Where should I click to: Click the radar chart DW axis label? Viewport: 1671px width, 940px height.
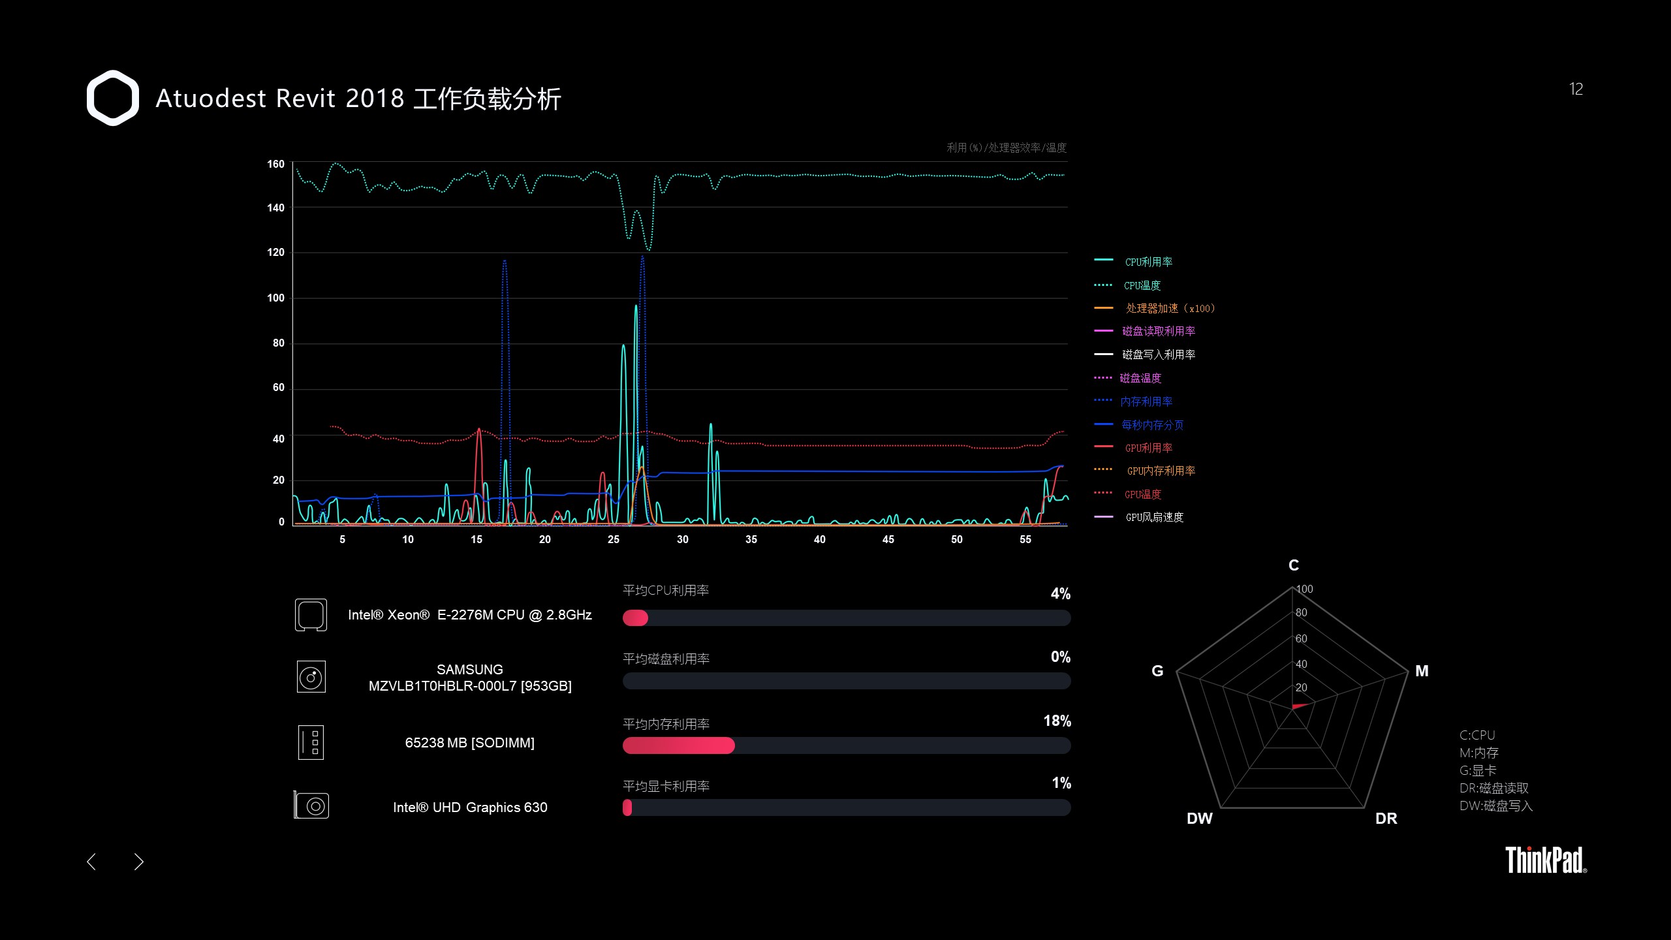pyautogui.click(x=1200, y=819)
